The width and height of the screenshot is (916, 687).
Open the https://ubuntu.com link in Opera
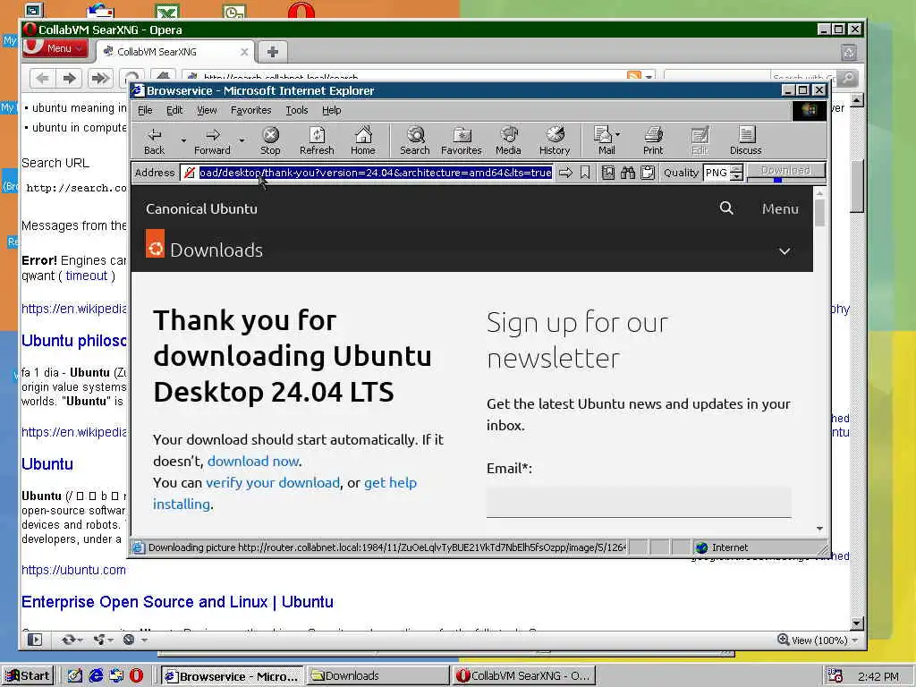pyautogui.click(x=73, y=570)
